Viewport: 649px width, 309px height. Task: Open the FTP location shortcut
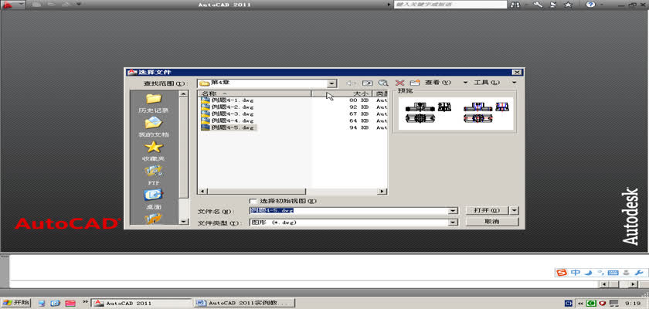[x=154, y=175]
